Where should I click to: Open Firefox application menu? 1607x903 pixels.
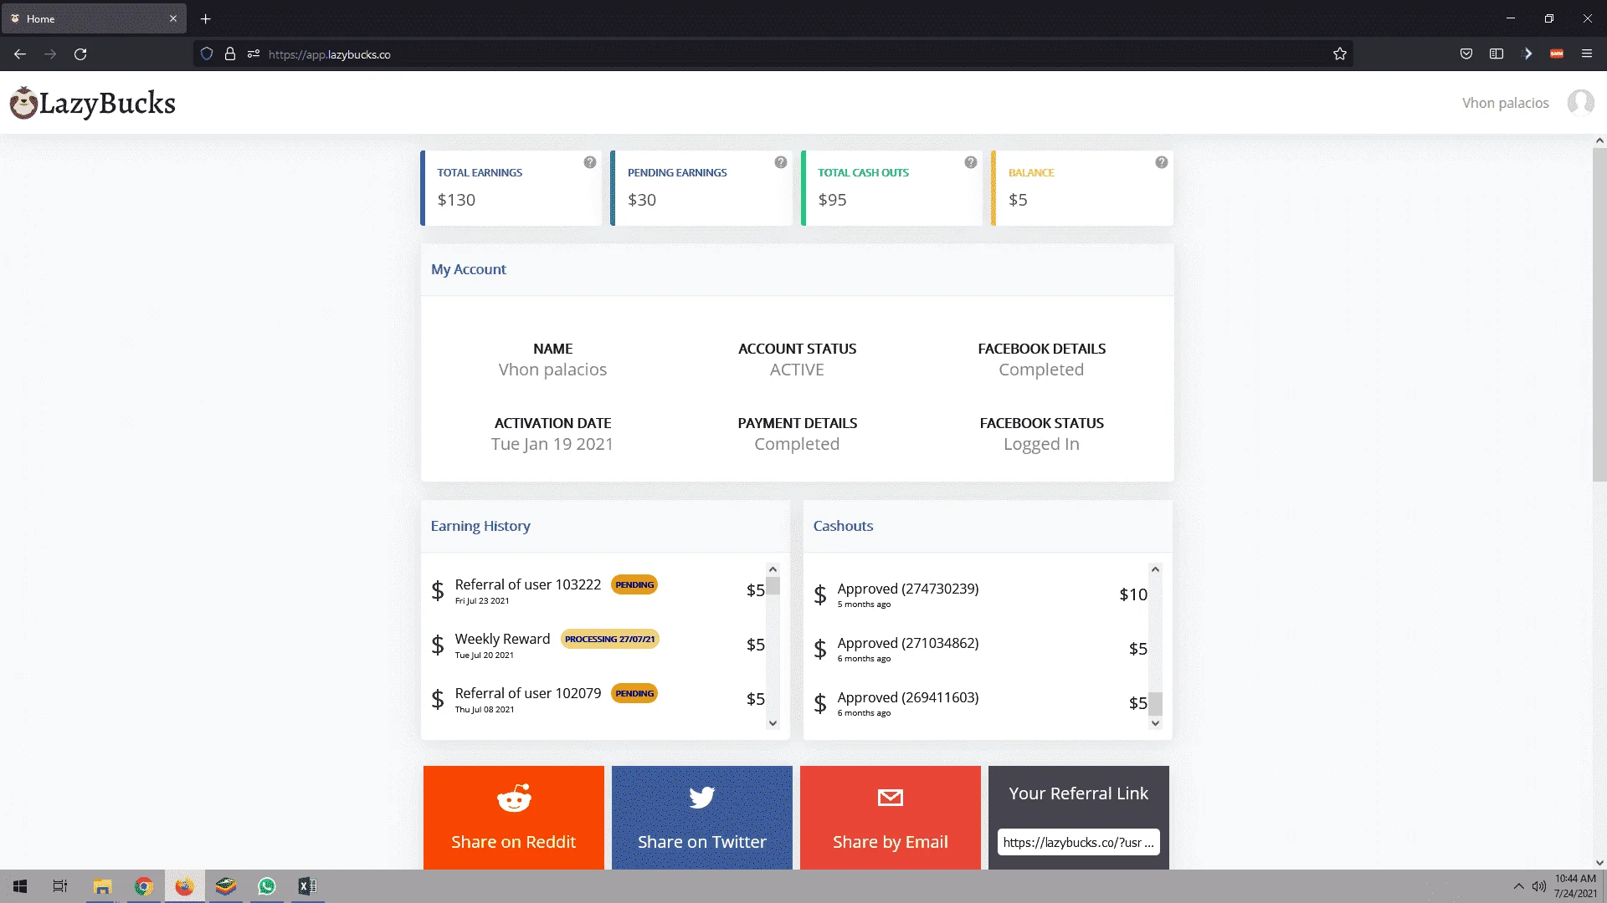coord(1587,54)
